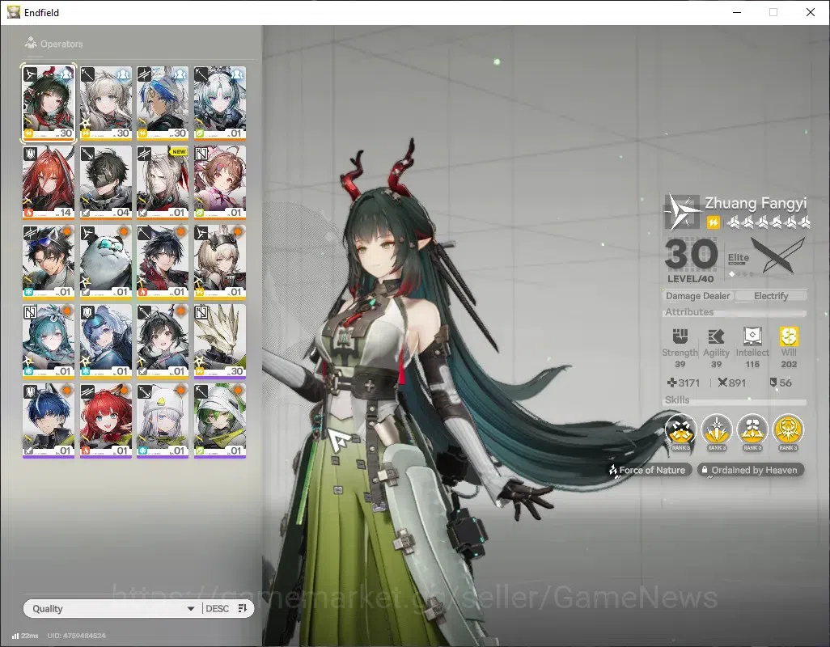This screenshot has width=830, height=647.
Task: Select the dark-haired operator with red scarf
Action: coord(163,262)
